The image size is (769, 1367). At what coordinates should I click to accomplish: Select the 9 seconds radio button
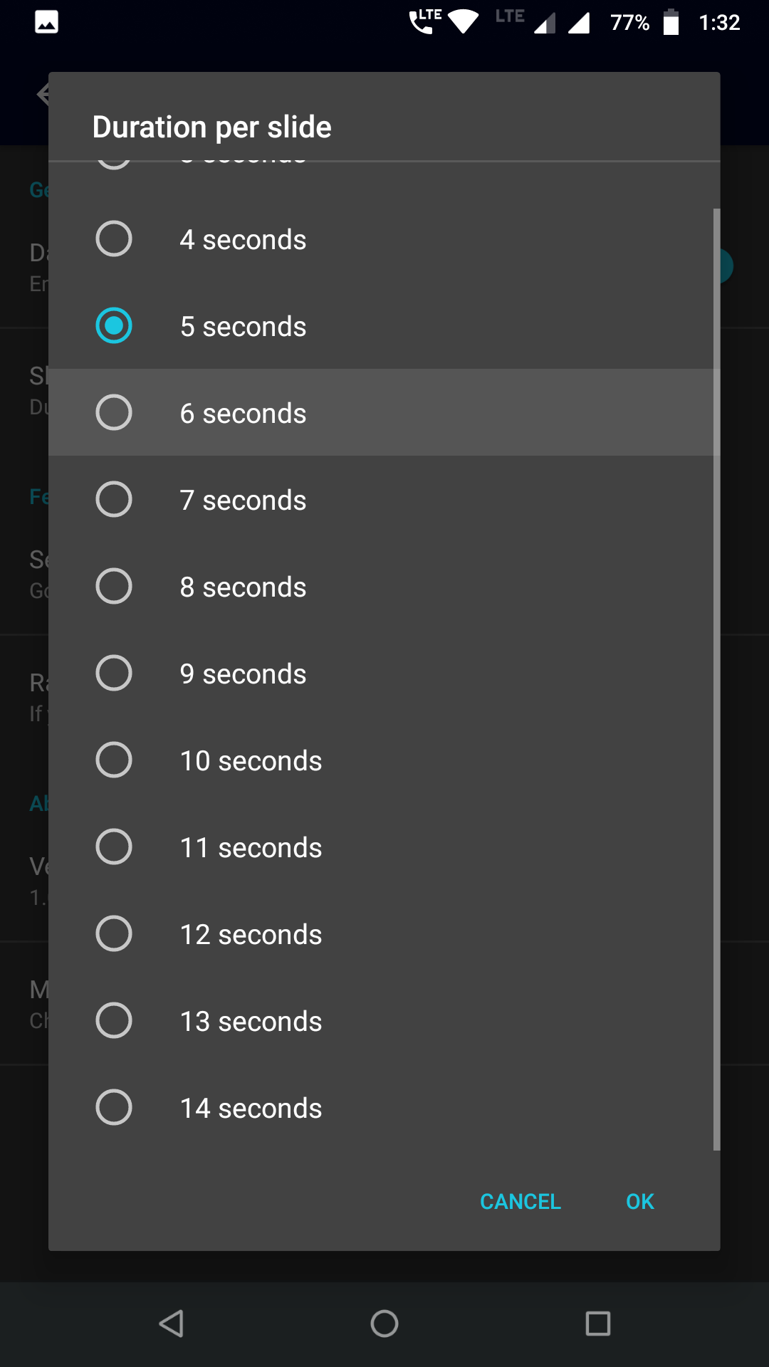click(114, 673)
